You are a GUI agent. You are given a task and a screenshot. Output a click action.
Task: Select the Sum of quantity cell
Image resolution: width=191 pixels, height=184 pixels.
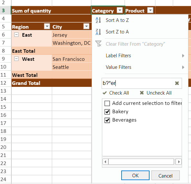[51, 10]
